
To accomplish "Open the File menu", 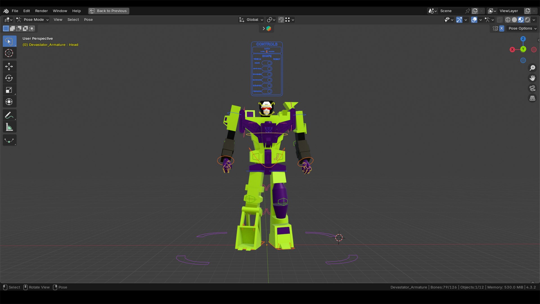I will pyautogui.click(x=15, y=11).
